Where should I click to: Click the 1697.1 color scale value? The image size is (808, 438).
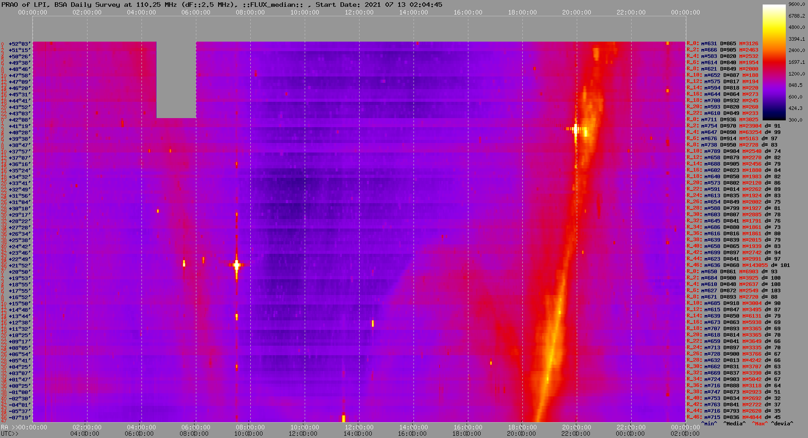797,62
